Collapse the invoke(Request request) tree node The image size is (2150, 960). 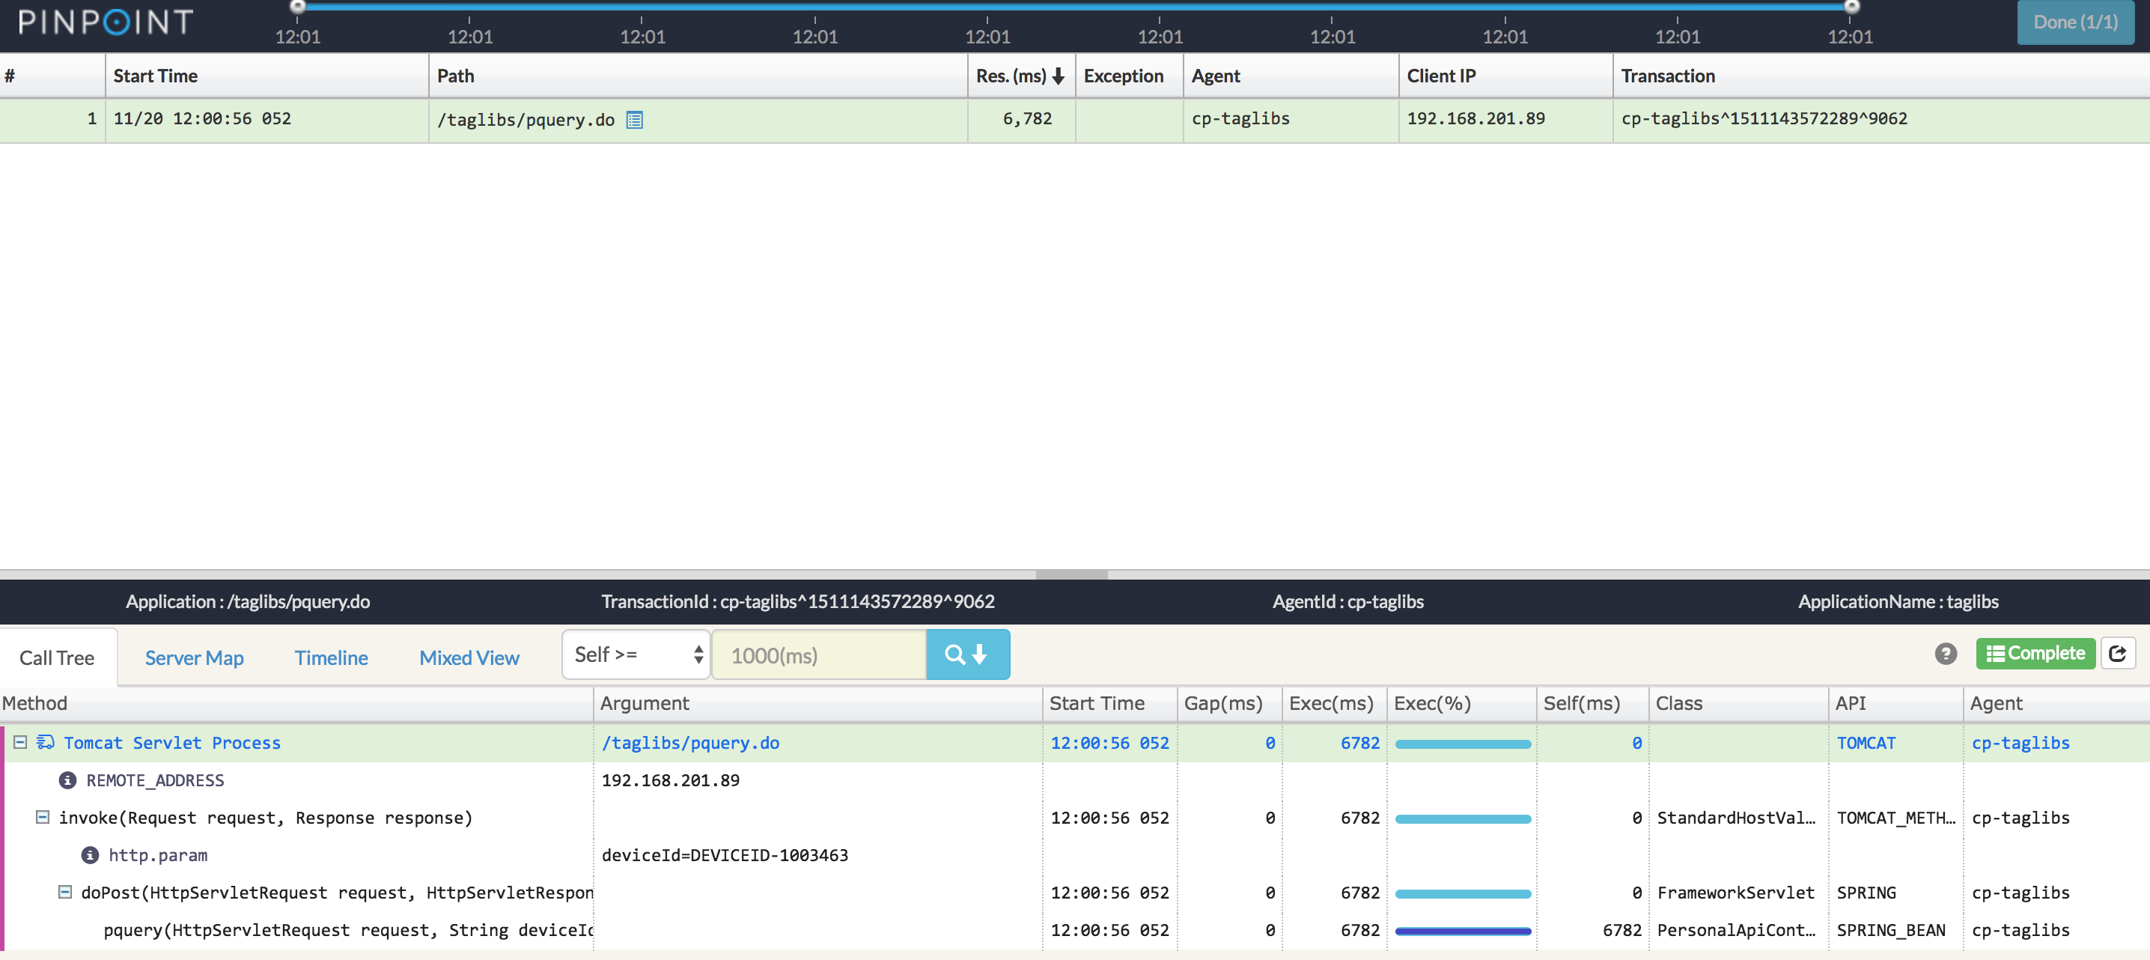[43, 817]
